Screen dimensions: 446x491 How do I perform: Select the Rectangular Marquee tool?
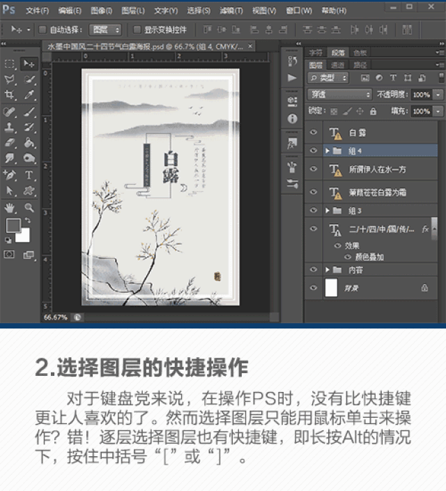click(x=10, y=64)
